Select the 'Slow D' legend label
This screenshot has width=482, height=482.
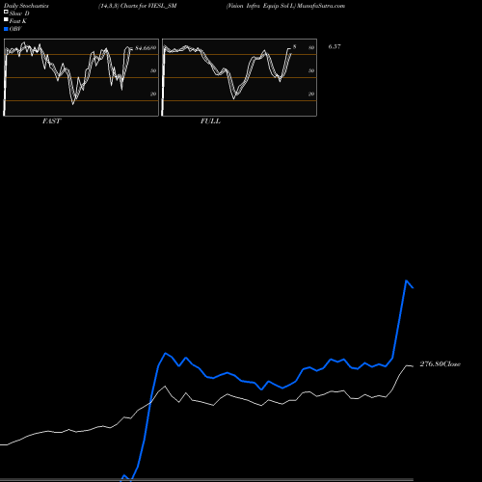(x=19, y=13)
